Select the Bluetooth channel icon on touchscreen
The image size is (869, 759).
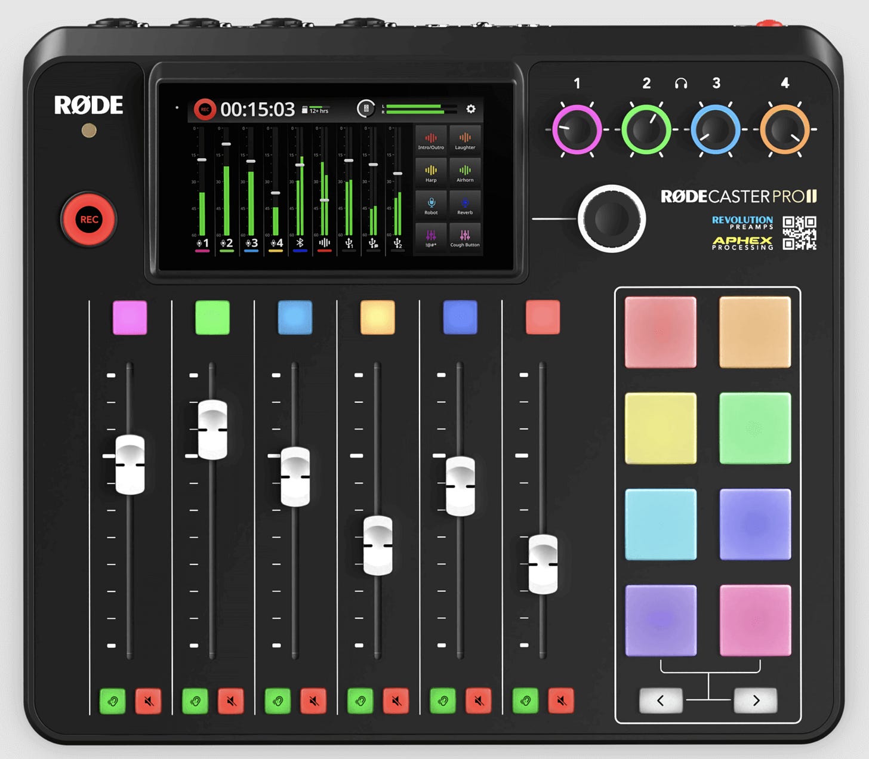click(x=300, y=243)
